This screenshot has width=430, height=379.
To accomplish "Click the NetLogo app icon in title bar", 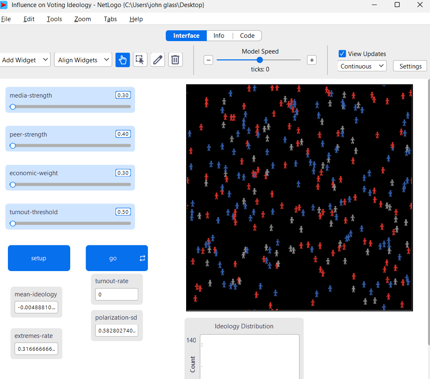I will pyautogui.click(x=5, y=5).
